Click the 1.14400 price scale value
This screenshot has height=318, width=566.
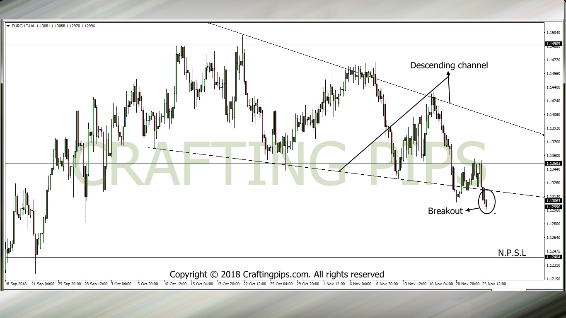[x=553, y=87]
